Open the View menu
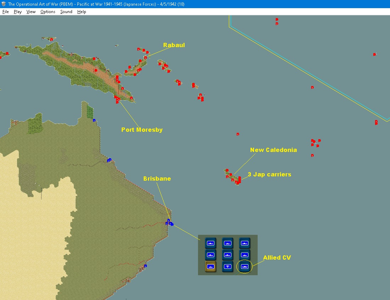The image size is (390, 300). (31, 12)
